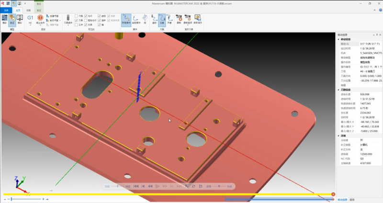383x203 pixels.
Task: Jump to simulation start
Action: pyautogui.click(x=136, y=186)
